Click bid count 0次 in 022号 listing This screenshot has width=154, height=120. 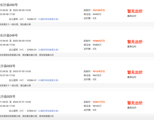tap(94, 110)
